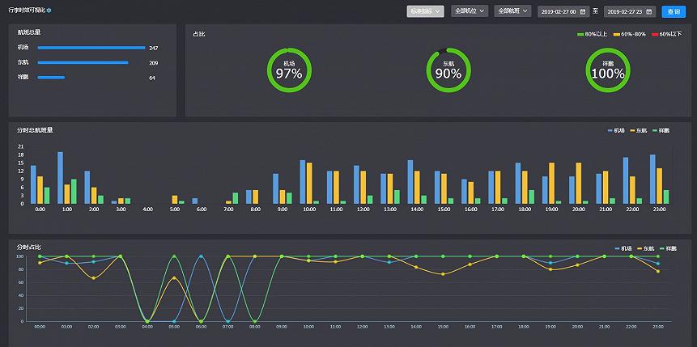The width and height of the screenshot is (697, 347).
Task: Click the blue 查询 button
Action: pos(673,11)
